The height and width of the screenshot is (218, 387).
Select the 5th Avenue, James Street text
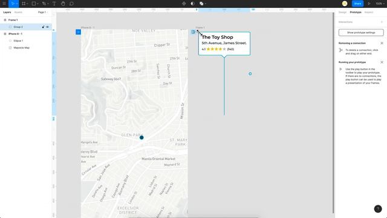(224, 43)
